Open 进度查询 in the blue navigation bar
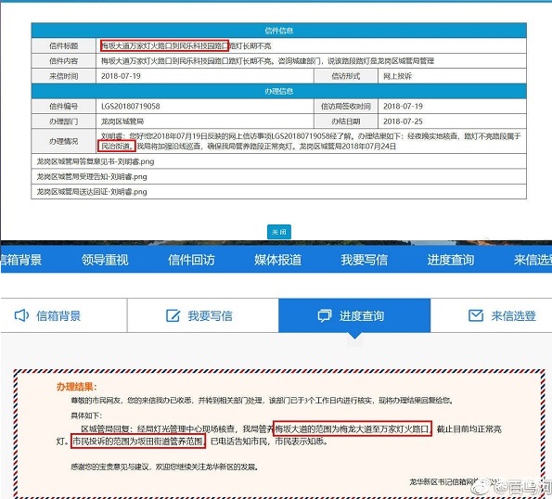The image size is (552, 499). click(451, 260)
